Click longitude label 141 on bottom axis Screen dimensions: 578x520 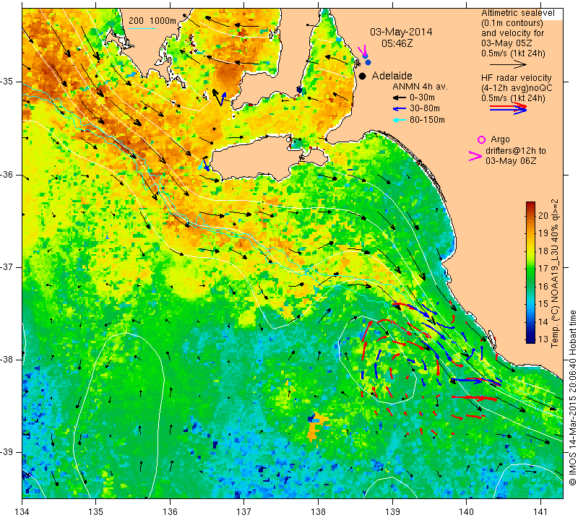coord(540,511)
